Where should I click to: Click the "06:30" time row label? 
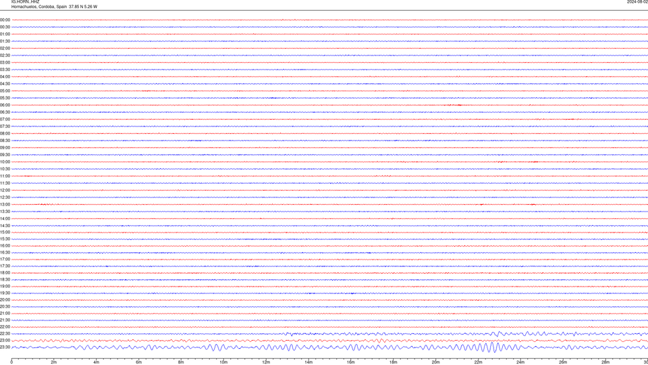[5, 112]
